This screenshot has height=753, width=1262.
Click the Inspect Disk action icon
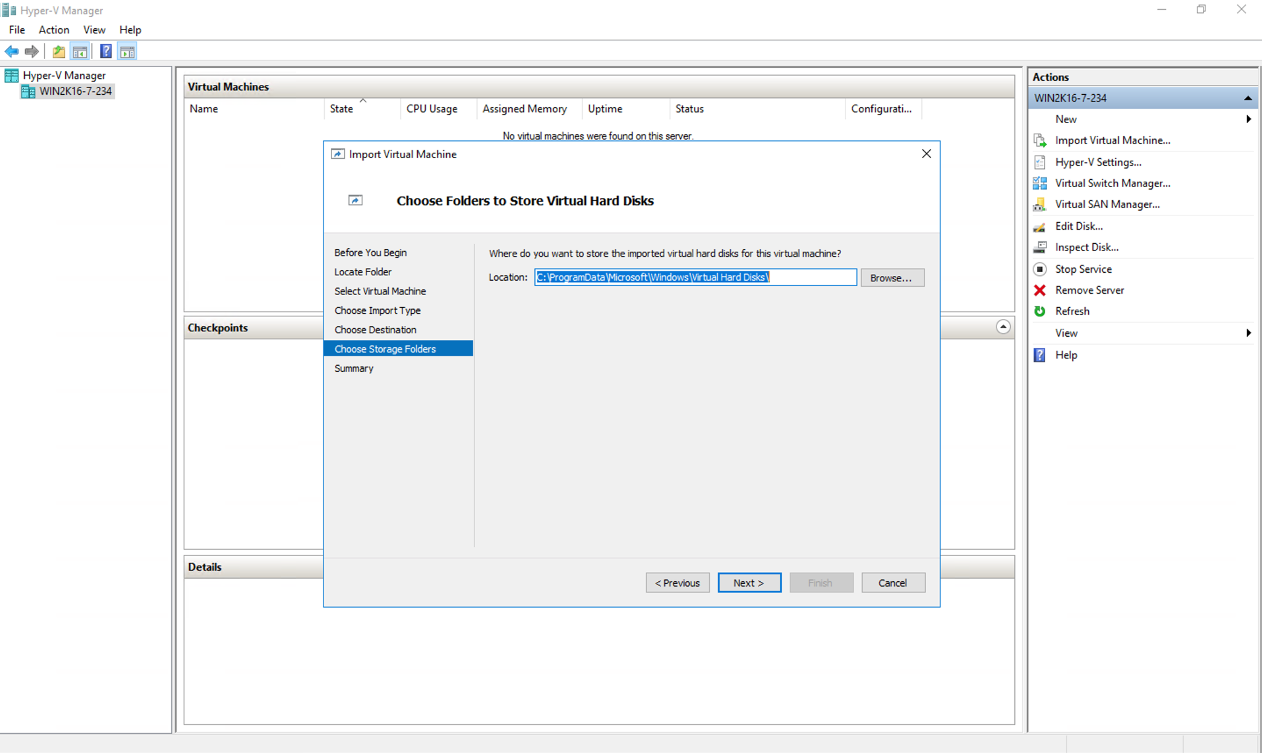coord(1040,248)
